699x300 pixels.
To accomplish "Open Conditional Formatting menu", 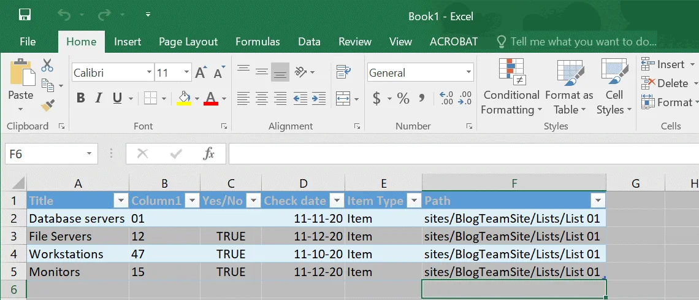I will 511,87.
